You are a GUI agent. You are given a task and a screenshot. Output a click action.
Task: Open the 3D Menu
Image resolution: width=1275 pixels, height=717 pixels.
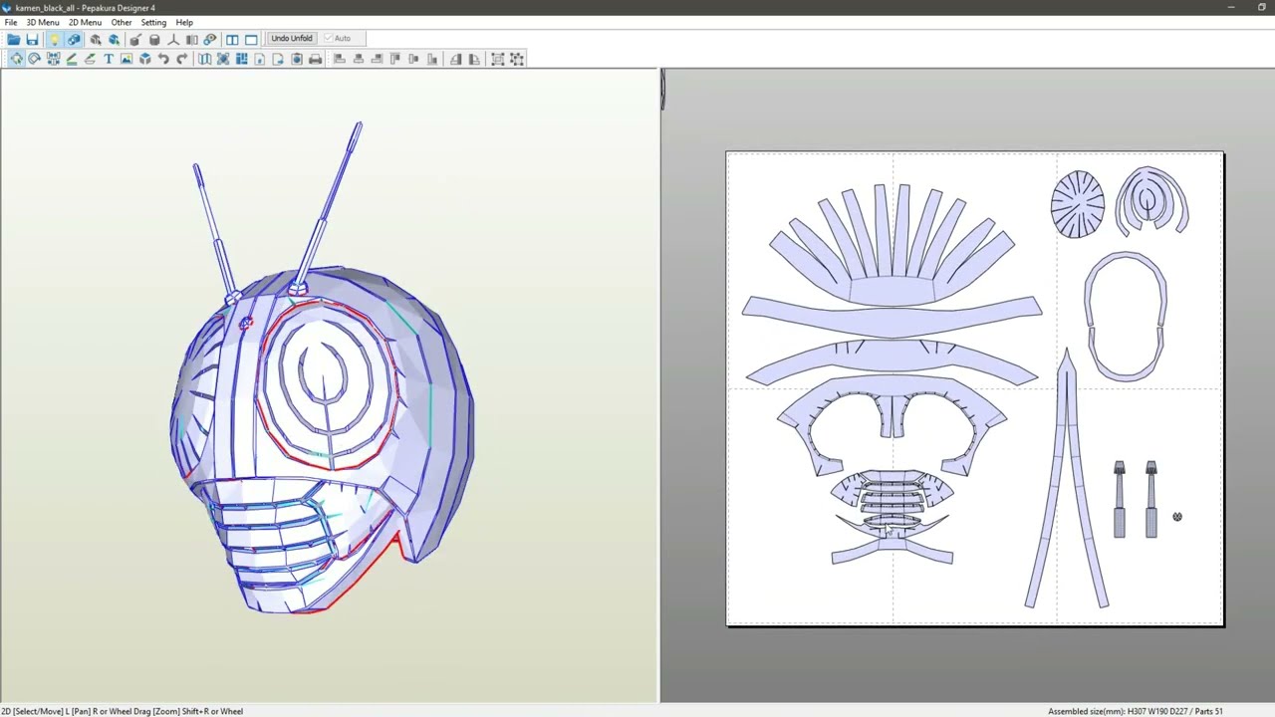coord(43,22)
